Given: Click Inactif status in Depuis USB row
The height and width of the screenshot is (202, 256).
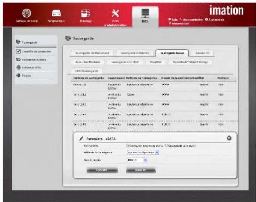Looking at the screenshot, I should [204, 85].
